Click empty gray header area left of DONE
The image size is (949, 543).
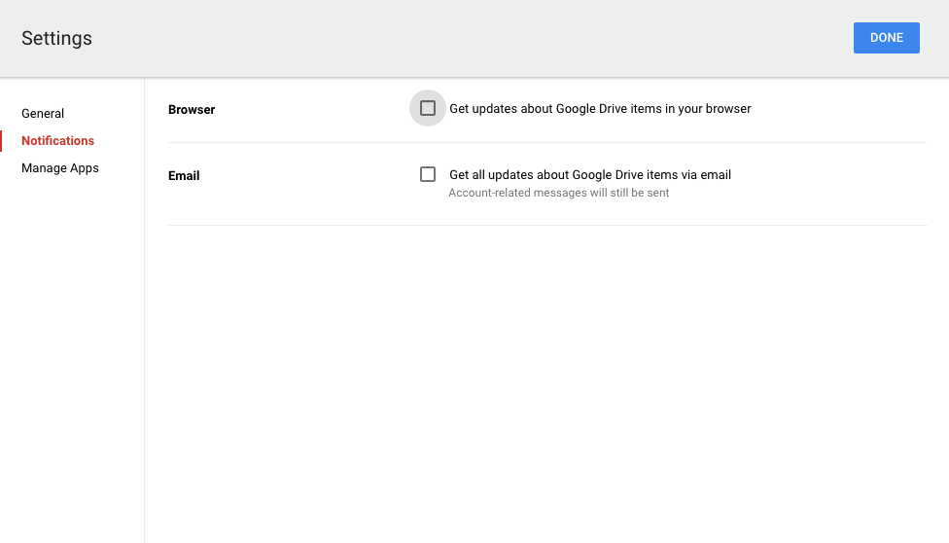point(486,39)
